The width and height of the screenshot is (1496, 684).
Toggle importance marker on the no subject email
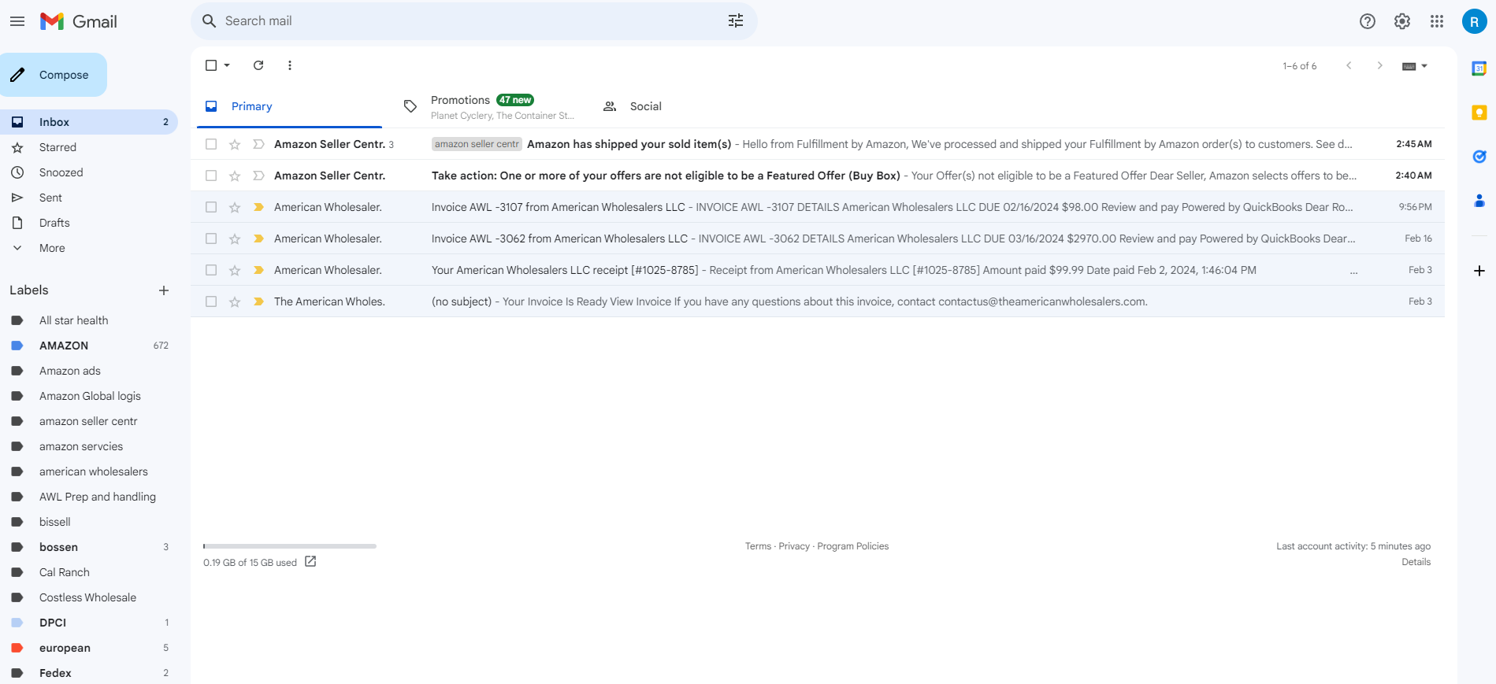258,301
